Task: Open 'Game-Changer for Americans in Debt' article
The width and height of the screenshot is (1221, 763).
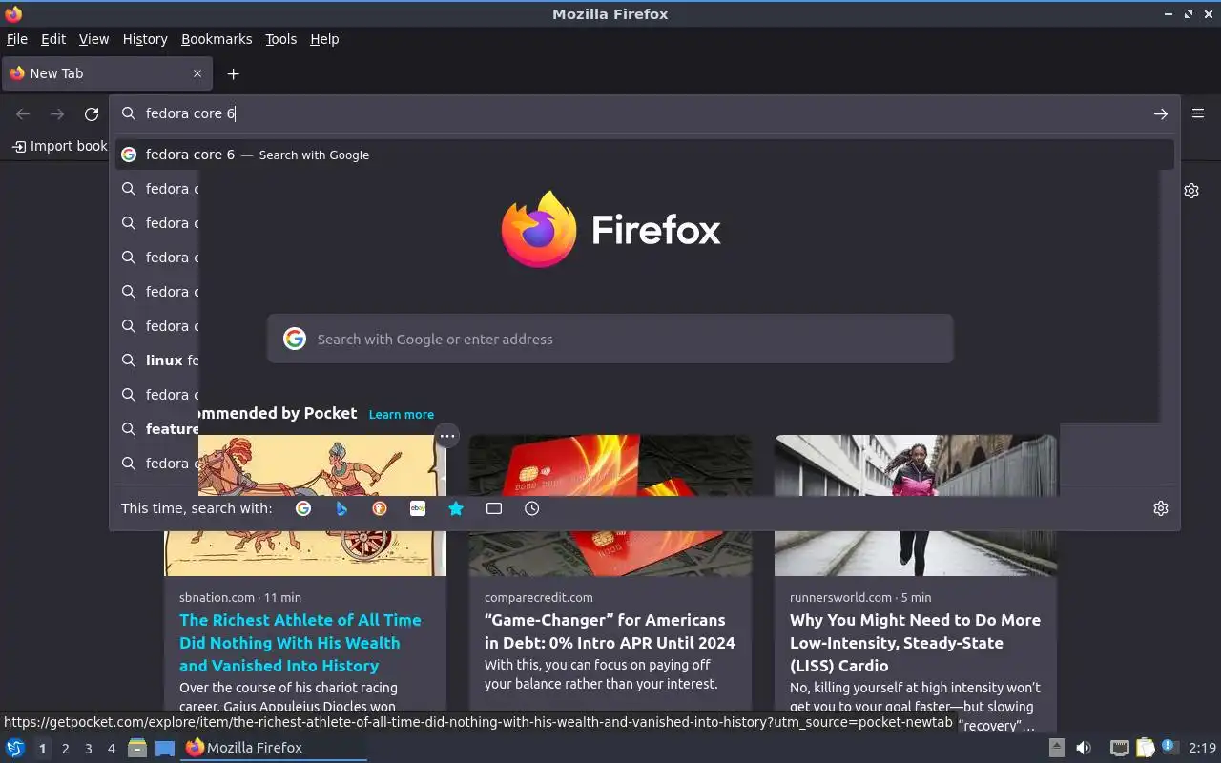Action: tap(610, 631)
